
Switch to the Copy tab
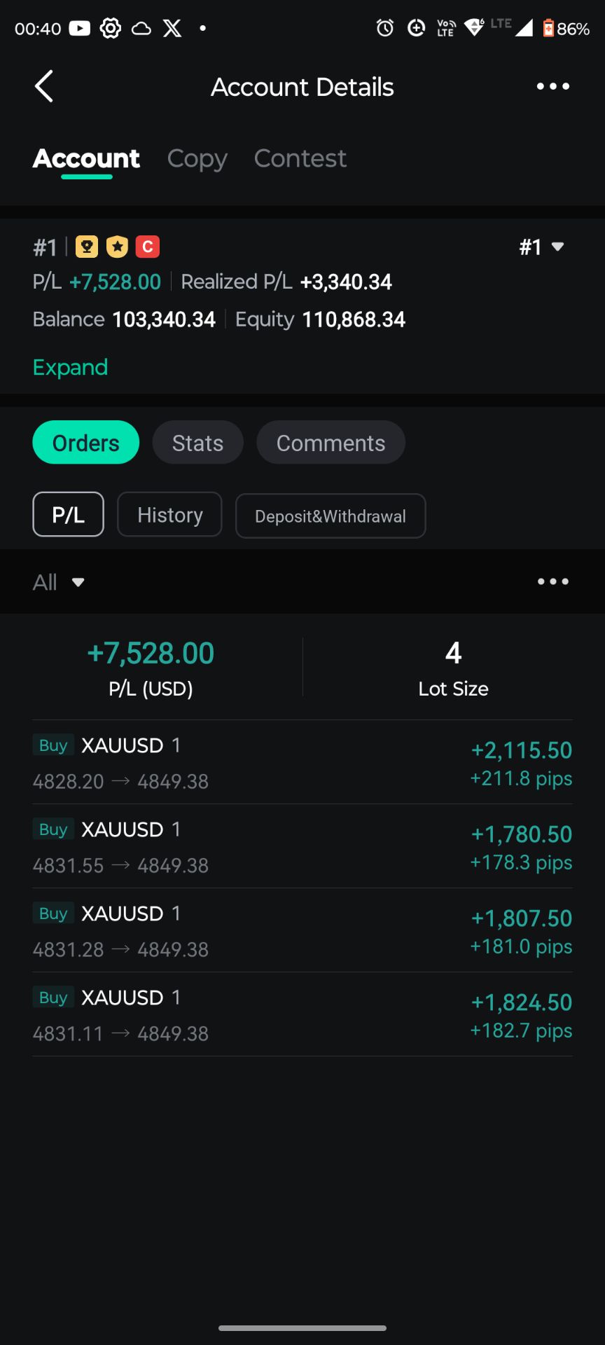tap(197, 159)
